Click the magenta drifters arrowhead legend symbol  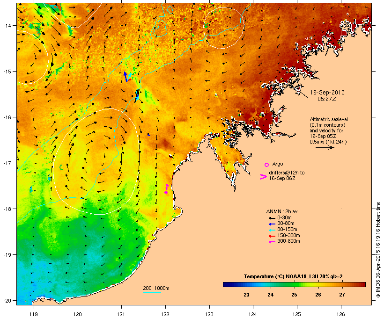tap(263, 177)
